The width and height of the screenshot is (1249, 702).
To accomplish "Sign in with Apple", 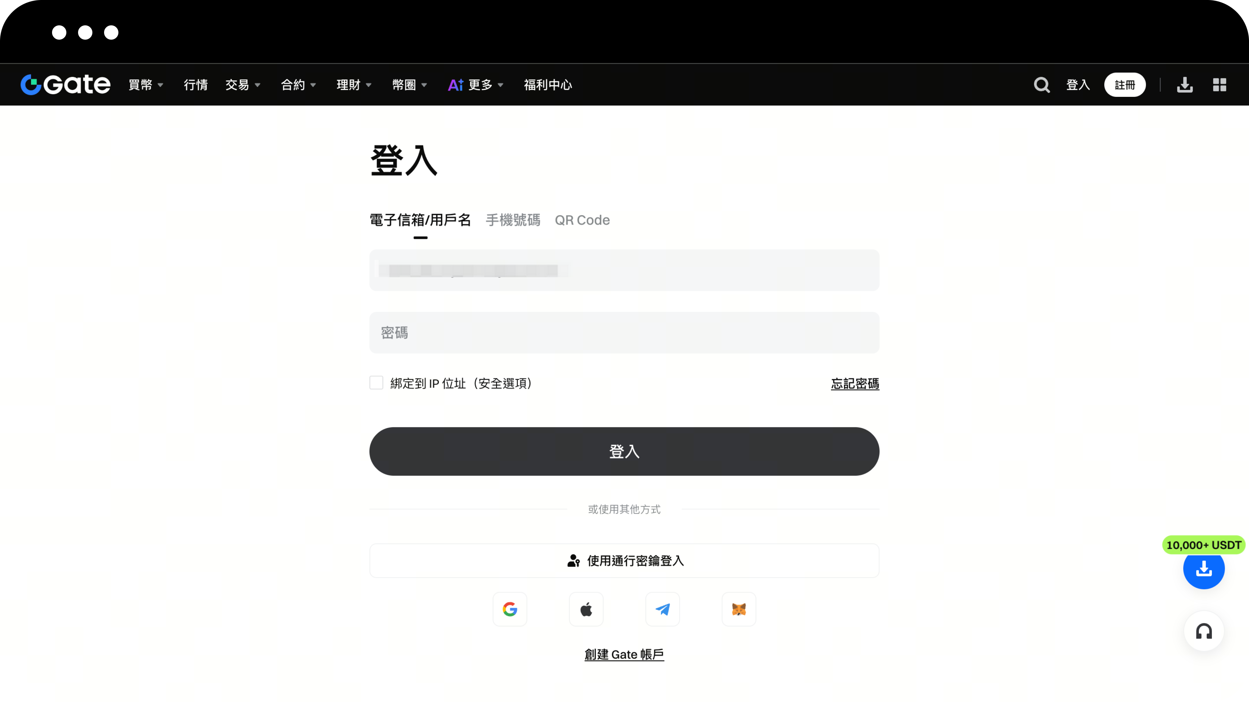I will pos(586,609).
